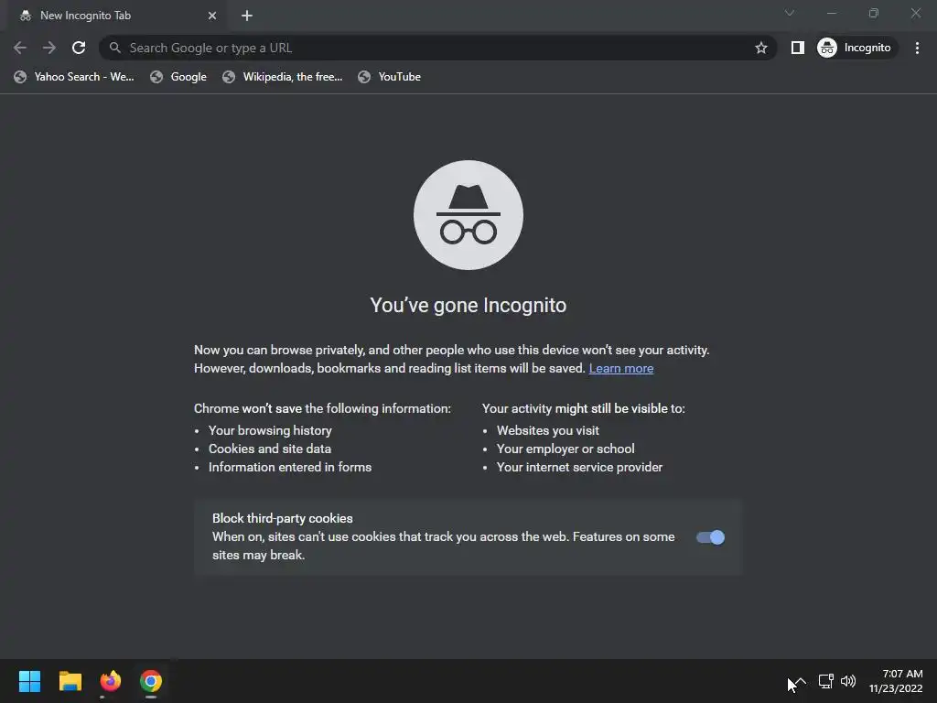Click the back navigation arrow
This screenshot has width=937, height=703.
coord(20,48)
